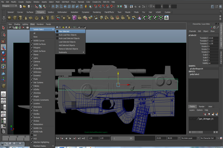The width and height of the screenshot is (223, 148).
Task: Create a polygon plane from shelf
Action: click(x=31, y=18)
